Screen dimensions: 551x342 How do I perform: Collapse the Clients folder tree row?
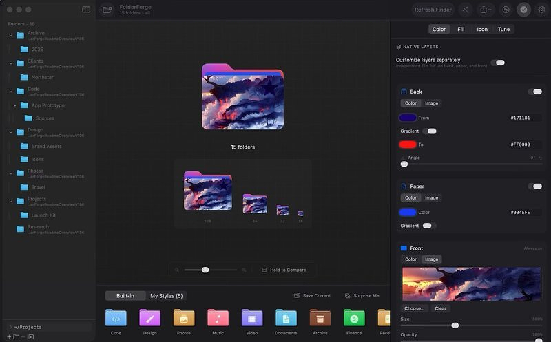(x=11, y=63)
